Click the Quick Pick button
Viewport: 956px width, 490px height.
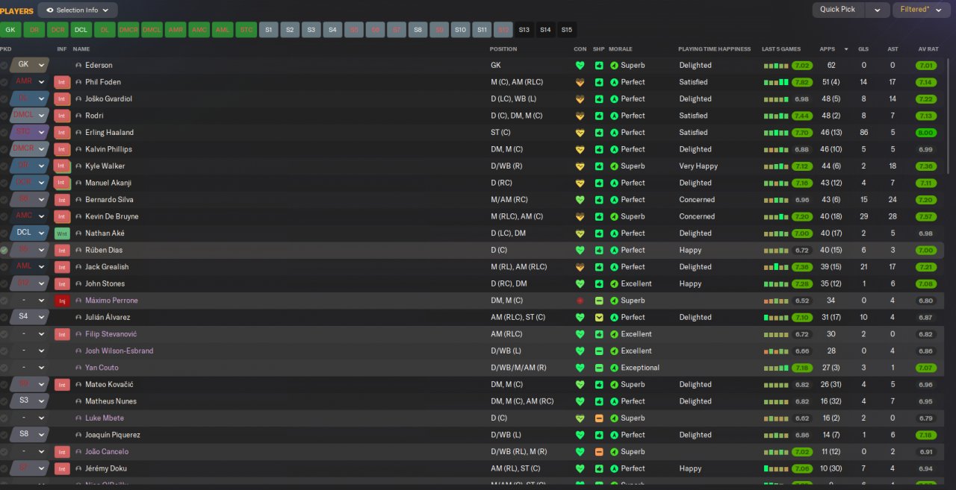pyautogui.click(x=838, y=10)
